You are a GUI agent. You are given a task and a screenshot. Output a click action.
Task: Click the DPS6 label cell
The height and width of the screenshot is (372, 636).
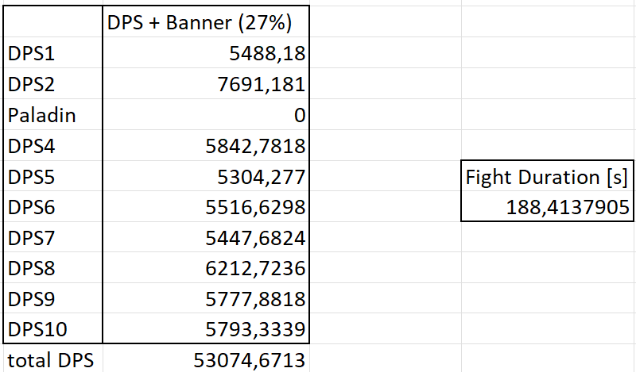pos(52,207)
